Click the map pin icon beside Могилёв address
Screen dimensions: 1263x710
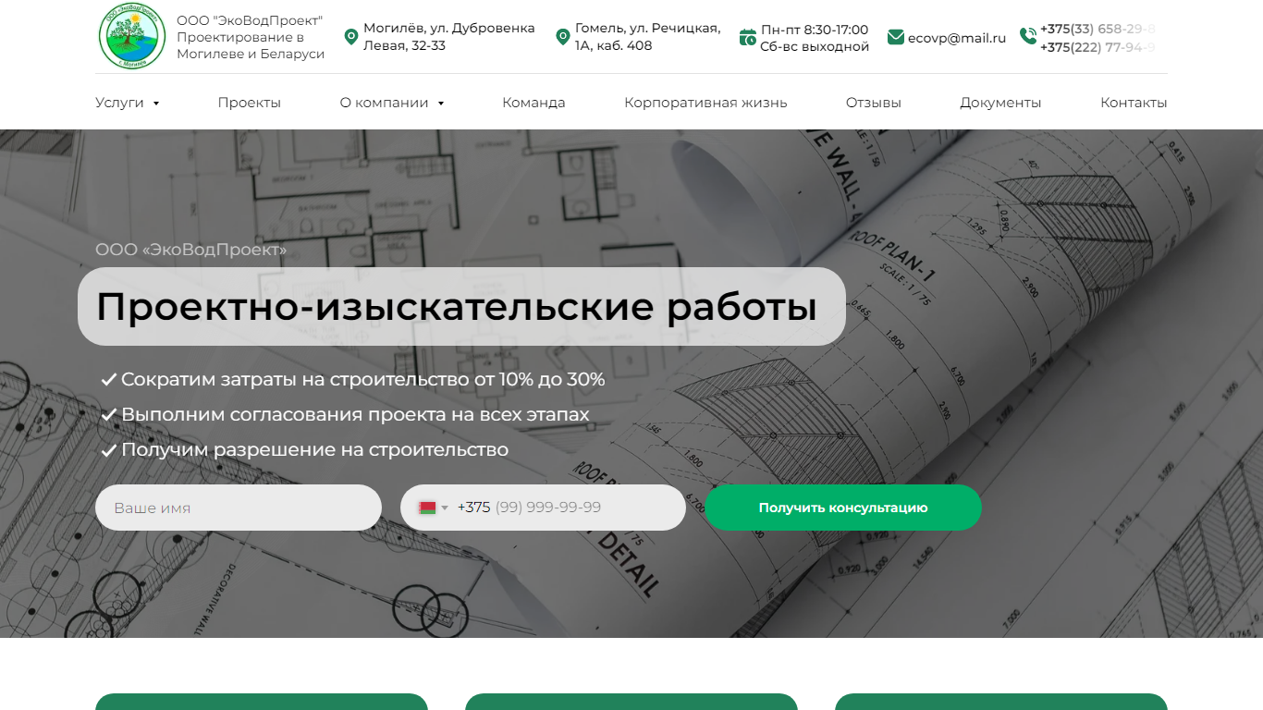pyautogui.click(x=350, y=37)
